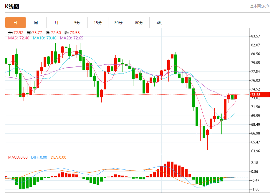273x193 pixels.
Task: Click the DEA:0.00 label
Action: pyautogui.click(x=59, y=157)
